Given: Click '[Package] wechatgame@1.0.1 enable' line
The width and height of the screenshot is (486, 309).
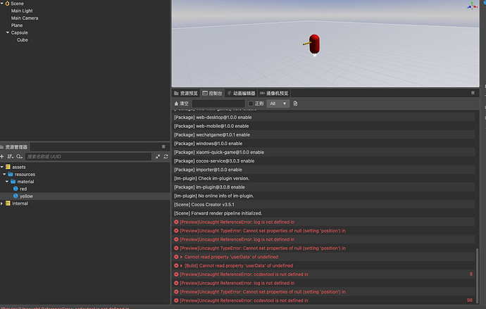Looking at the screenshot, I should (212, 134).
